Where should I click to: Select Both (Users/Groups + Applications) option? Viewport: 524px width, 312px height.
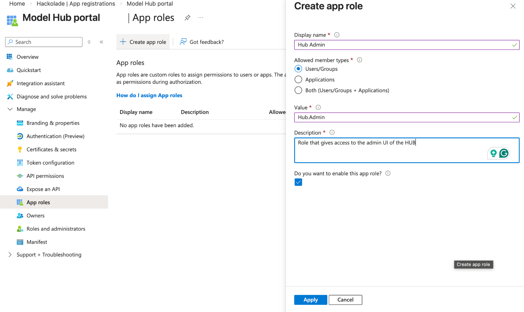point(298,90)
